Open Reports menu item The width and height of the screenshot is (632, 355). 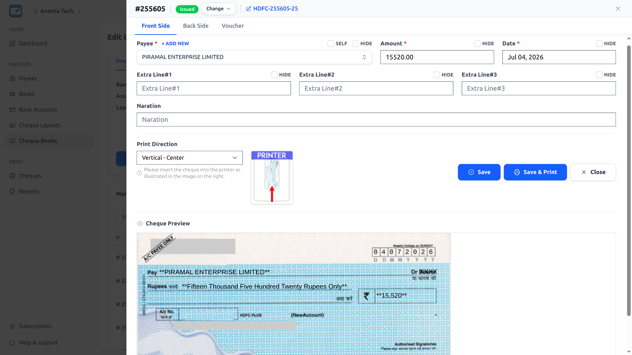[x=49, y=192]
